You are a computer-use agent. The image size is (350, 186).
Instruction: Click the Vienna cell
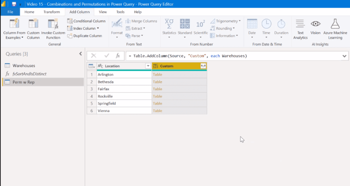(x=124, y=111)
